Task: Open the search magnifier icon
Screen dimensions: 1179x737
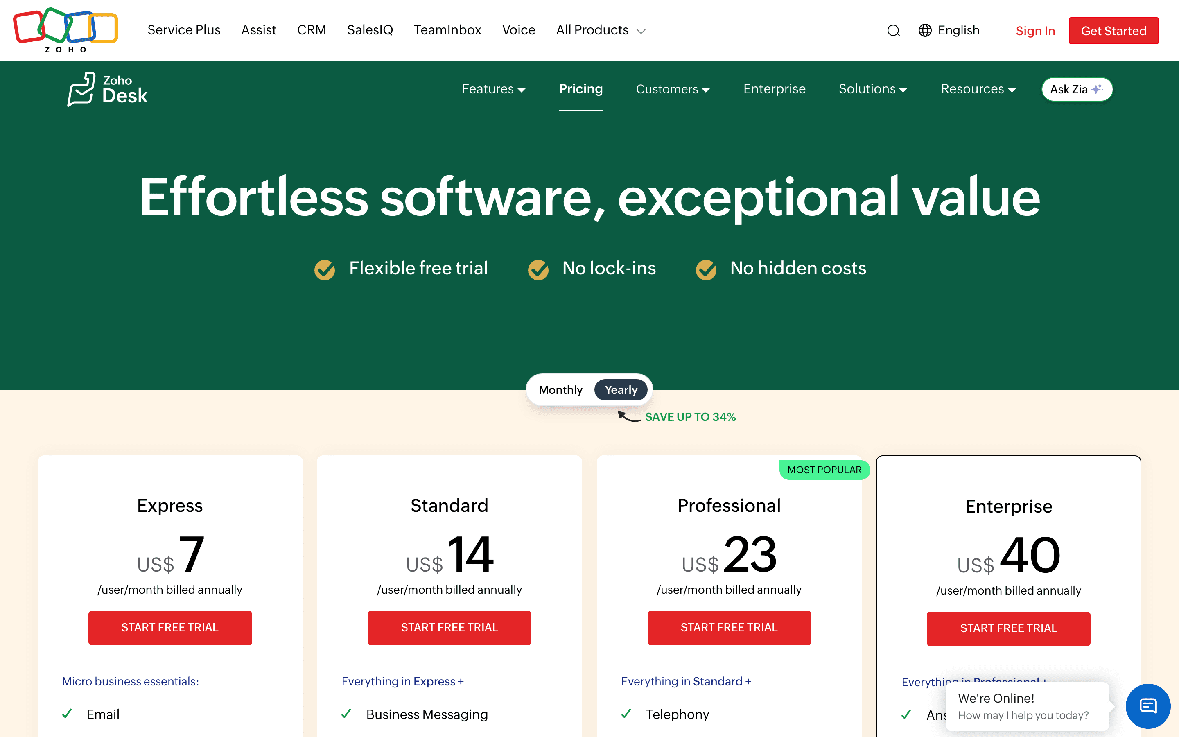Action: tap(893, 31)
